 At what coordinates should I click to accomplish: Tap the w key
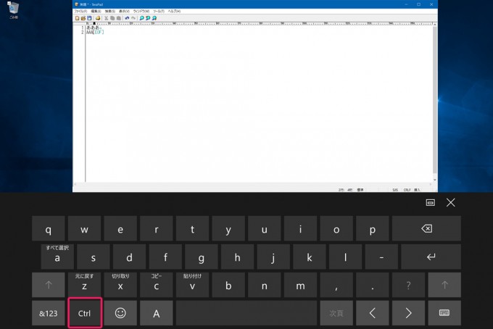84,228
